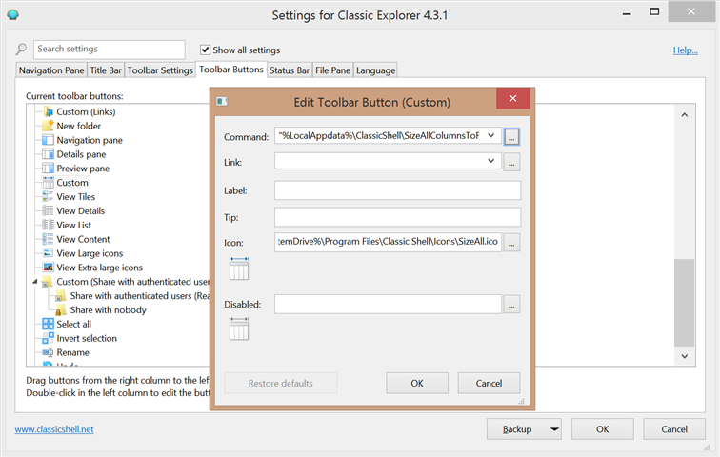Switch to the Language tab
This screenshot has height=457, width=720.
[375, 70]
